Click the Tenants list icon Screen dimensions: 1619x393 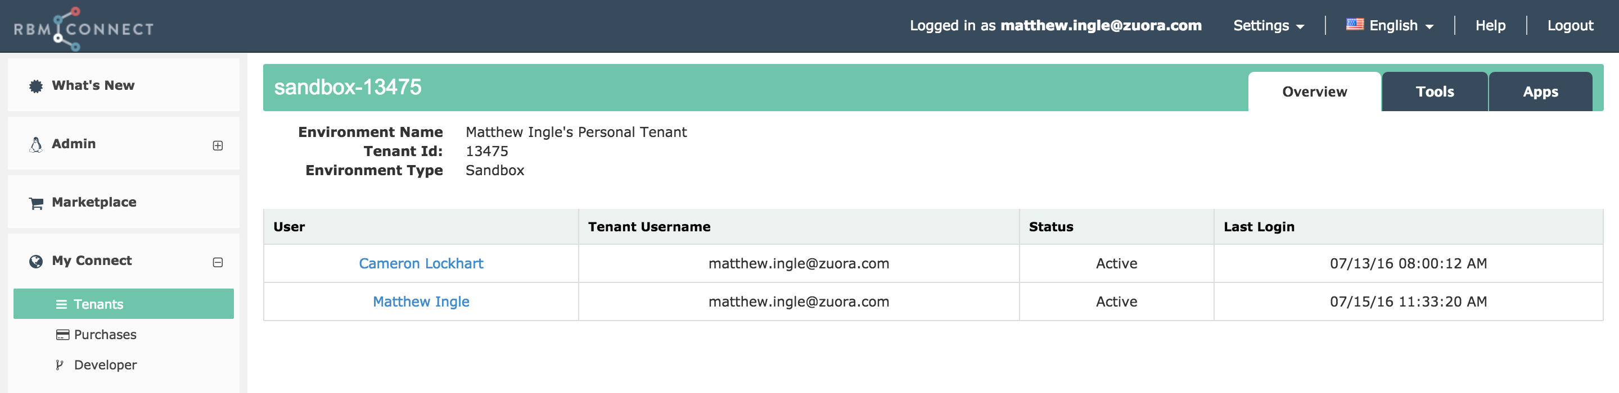pyautogui.click(x=62, y=304)
